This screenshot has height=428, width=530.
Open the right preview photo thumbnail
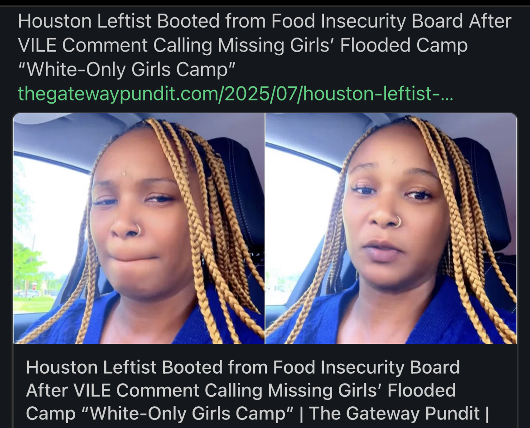pyautogui.click(x=391, y=228)
